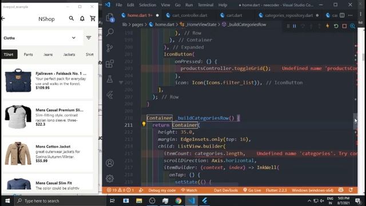Screen dimensions: 366x206
Task: Click the feedback smiley in status bar
Action: point(341,190)
